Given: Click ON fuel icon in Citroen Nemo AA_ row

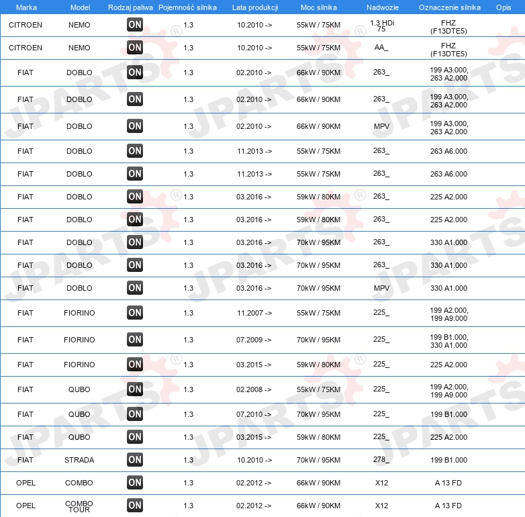Looking at the screenshot, I should pos(135,47).
